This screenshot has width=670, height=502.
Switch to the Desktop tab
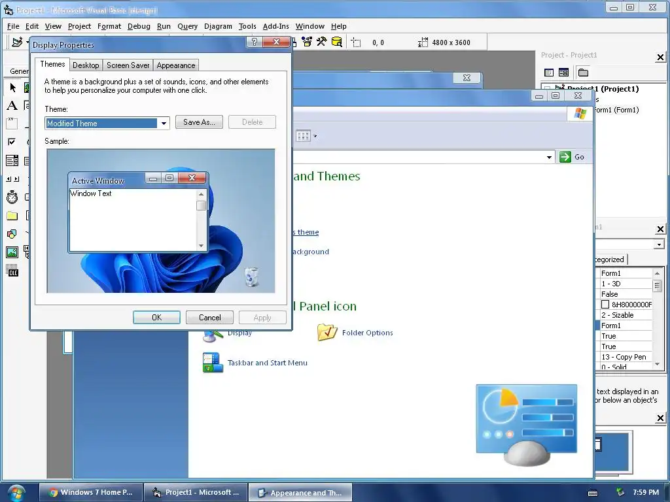point(86,65)
